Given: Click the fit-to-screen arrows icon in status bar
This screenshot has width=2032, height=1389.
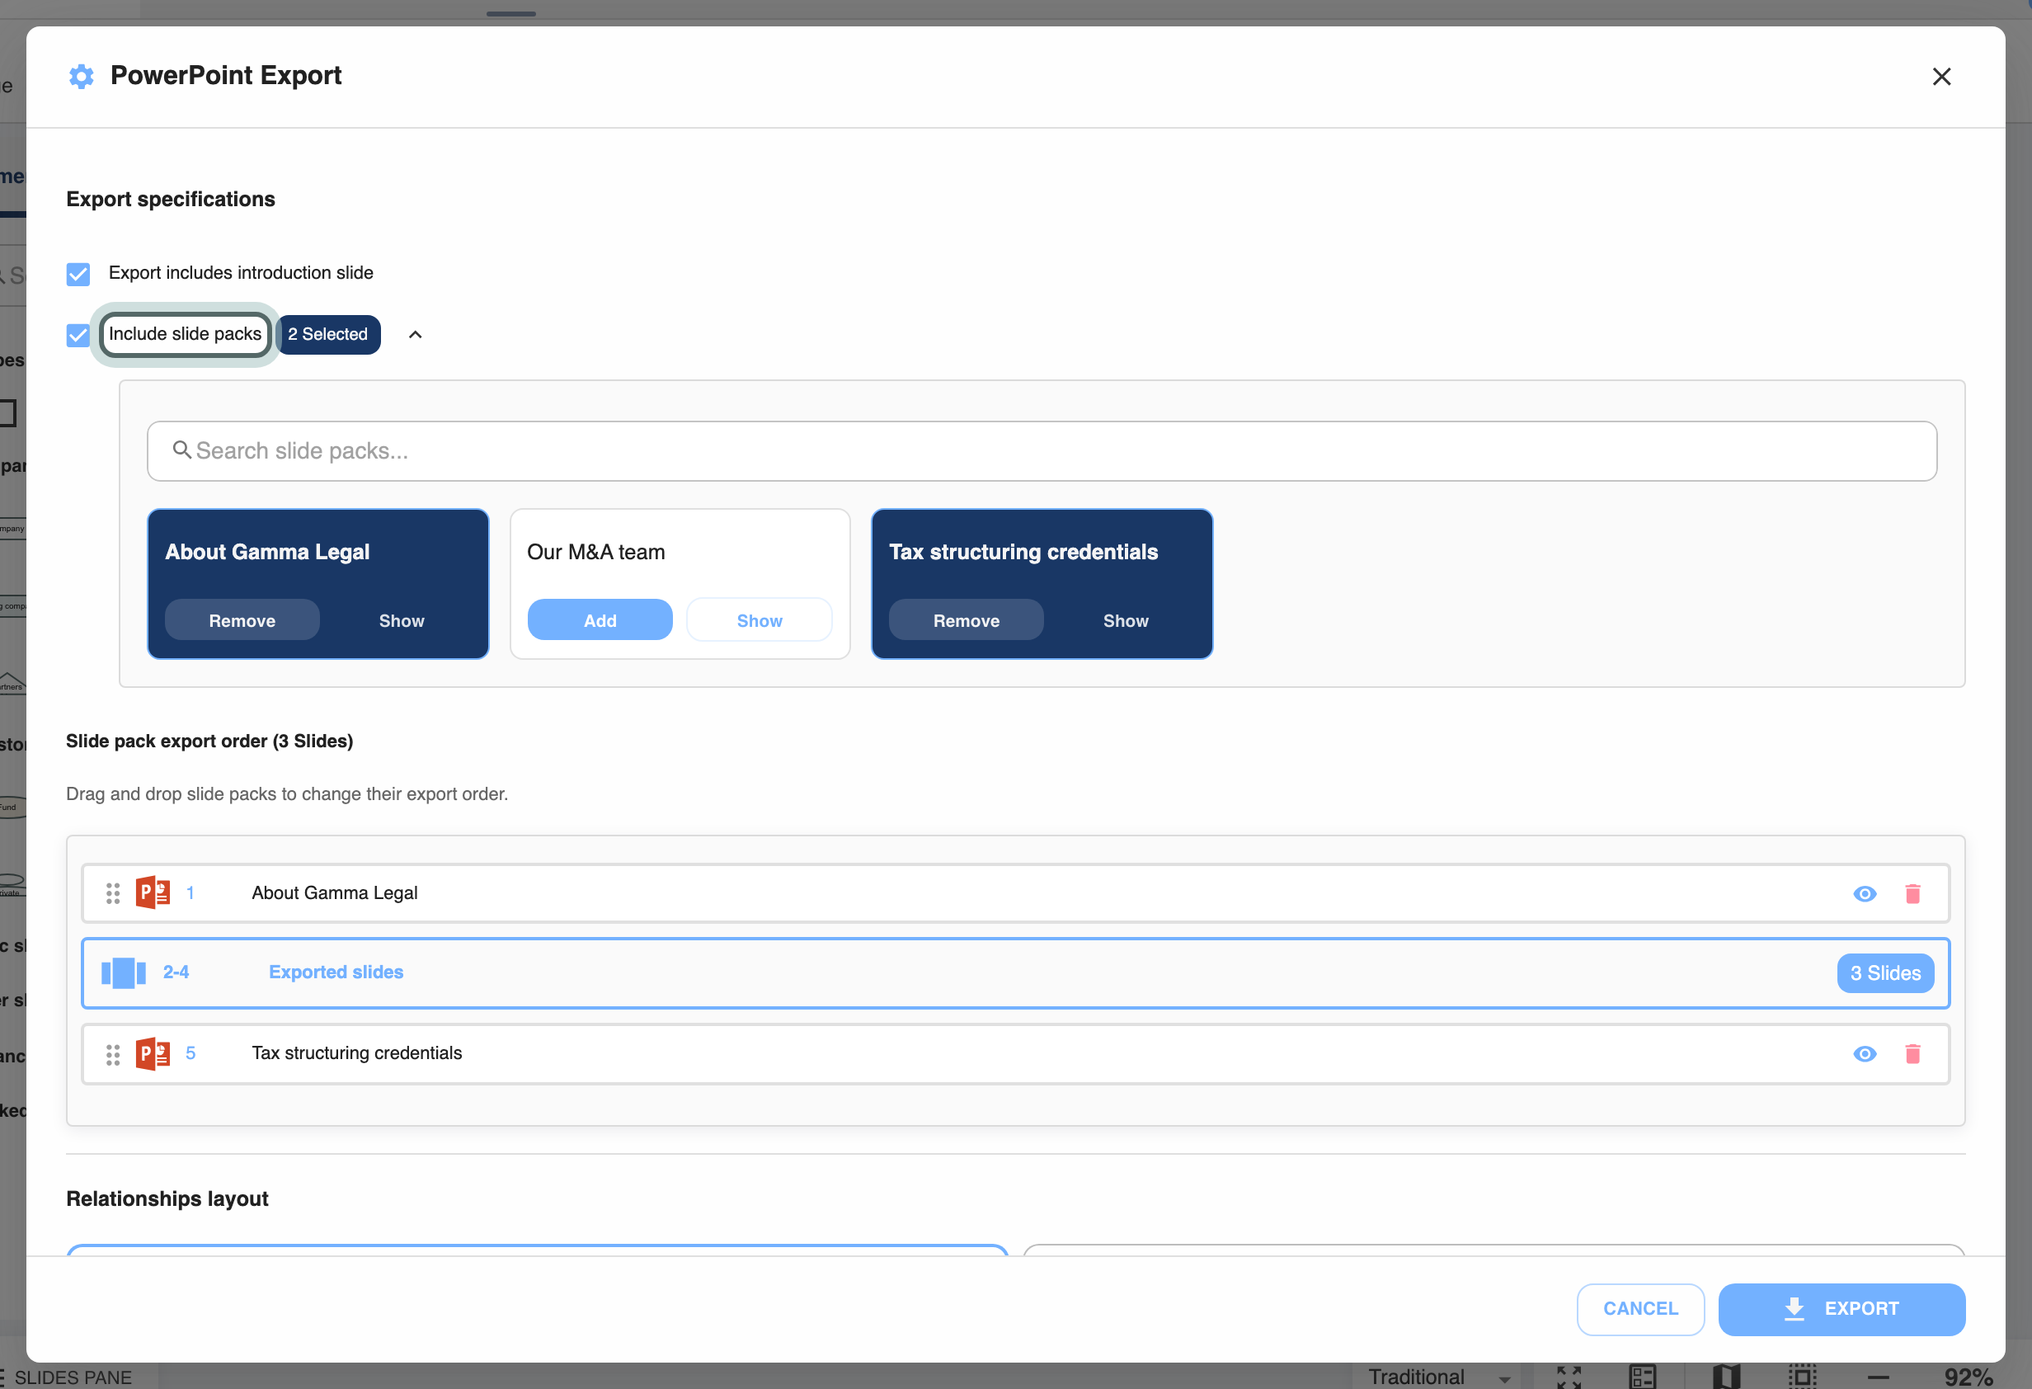Looking at the screenshot, I should pos(1569,1377).
